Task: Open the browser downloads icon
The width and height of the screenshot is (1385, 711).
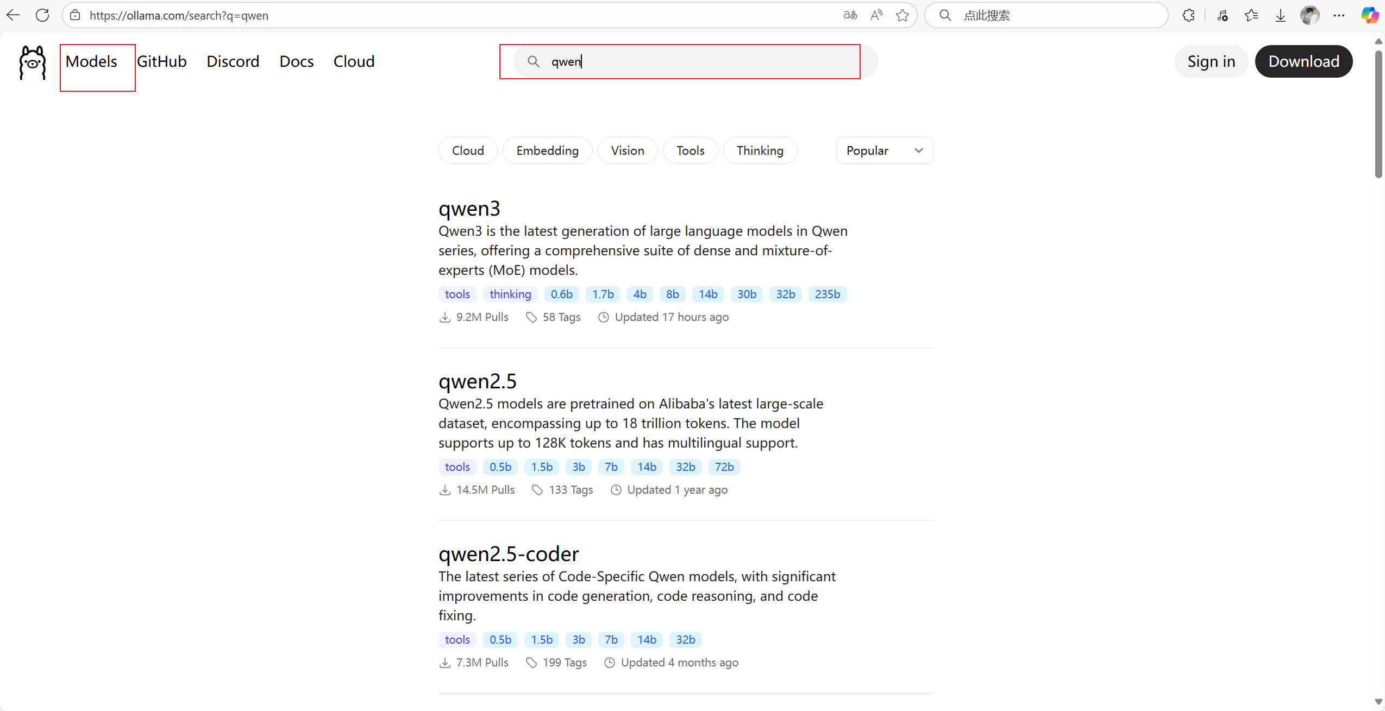Action: [1281, 15]
